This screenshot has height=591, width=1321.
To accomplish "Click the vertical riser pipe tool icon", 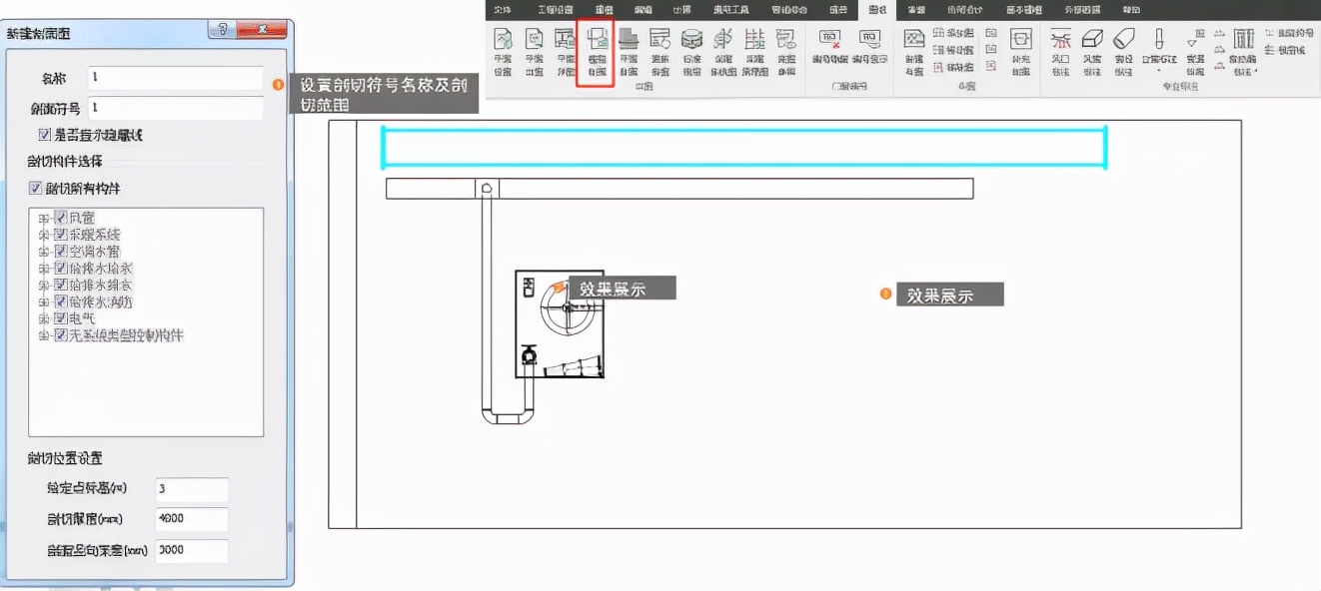I will point(1159,40).
